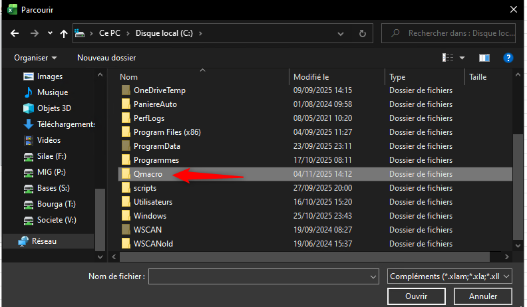
Task: Click the change view layout icon
Action: (x=448, y=58)
